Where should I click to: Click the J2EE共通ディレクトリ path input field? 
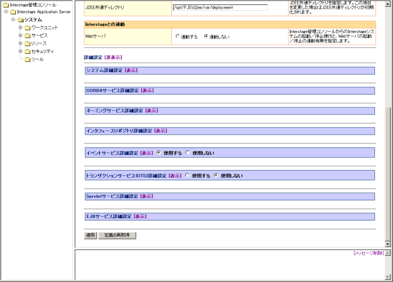pyautogui.click(x=220, y=8)
